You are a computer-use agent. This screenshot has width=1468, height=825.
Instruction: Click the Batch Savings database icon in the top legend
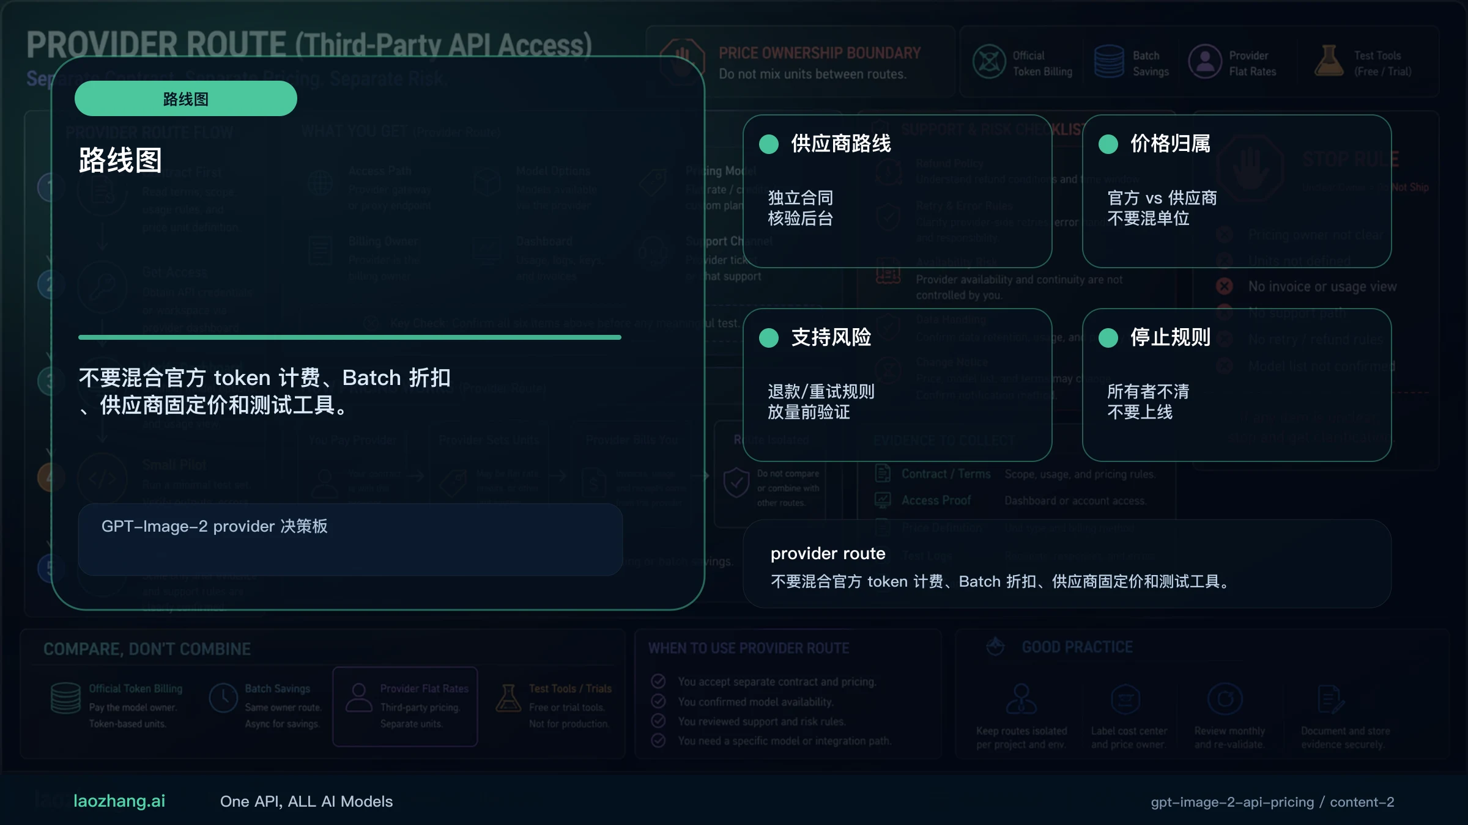(1109, 62)
